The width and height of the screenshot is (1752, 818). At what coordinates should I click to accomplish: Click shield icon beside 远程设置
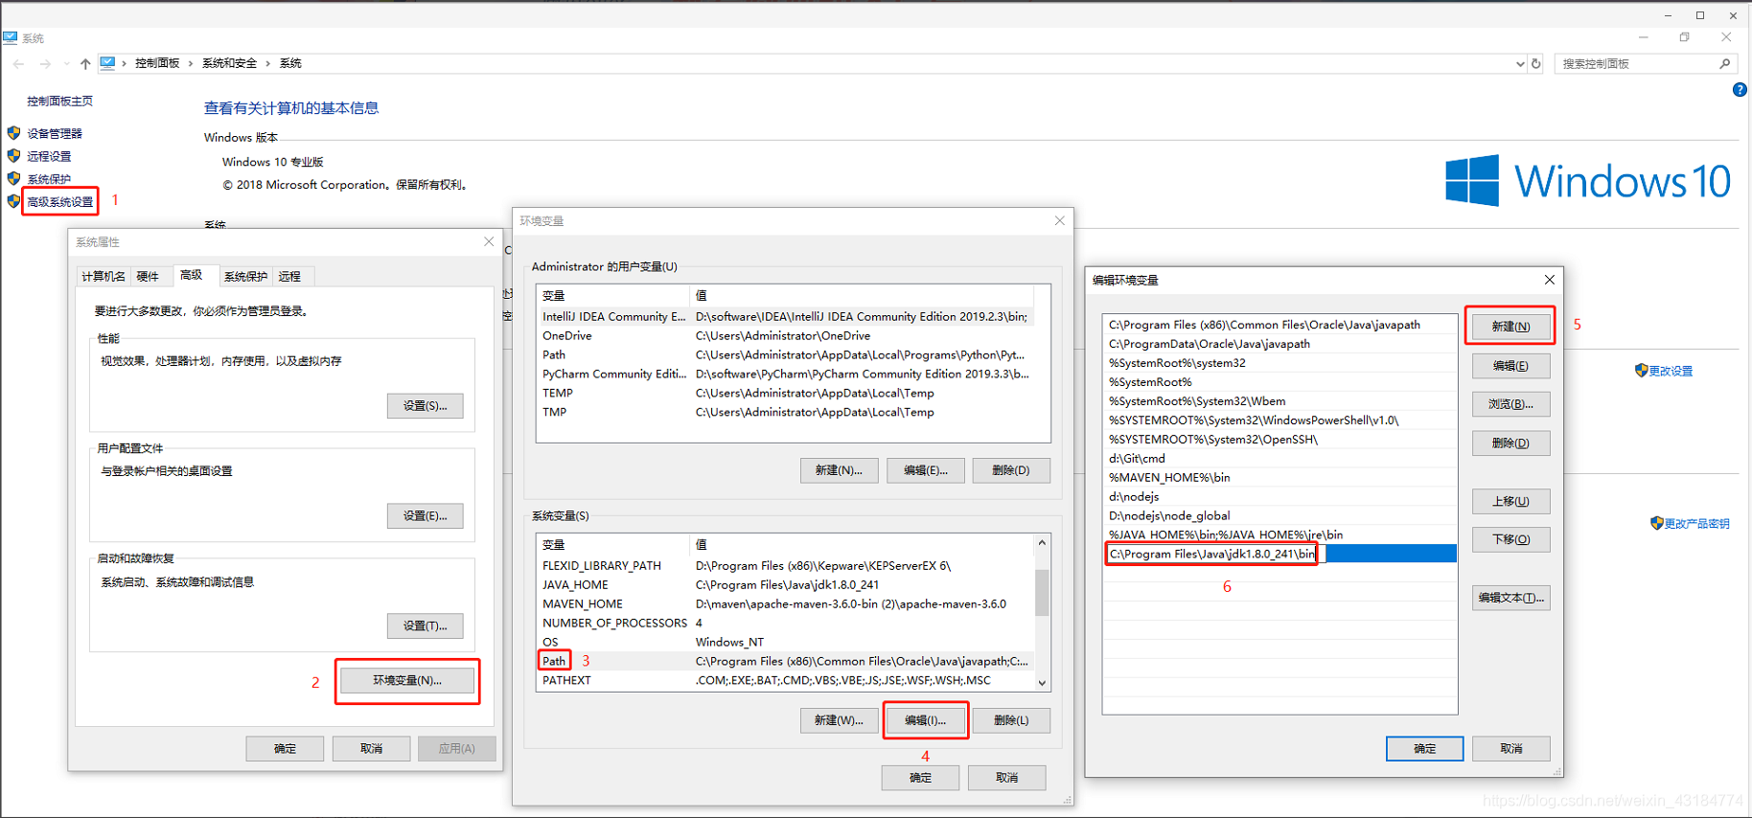click(13, 155)
